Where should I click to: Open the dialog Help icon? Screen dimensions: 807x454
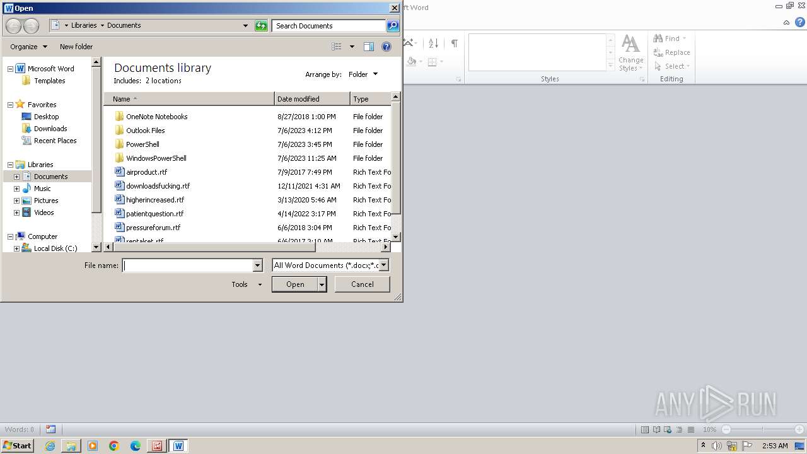pyautogui.click(x=386, y=47)
